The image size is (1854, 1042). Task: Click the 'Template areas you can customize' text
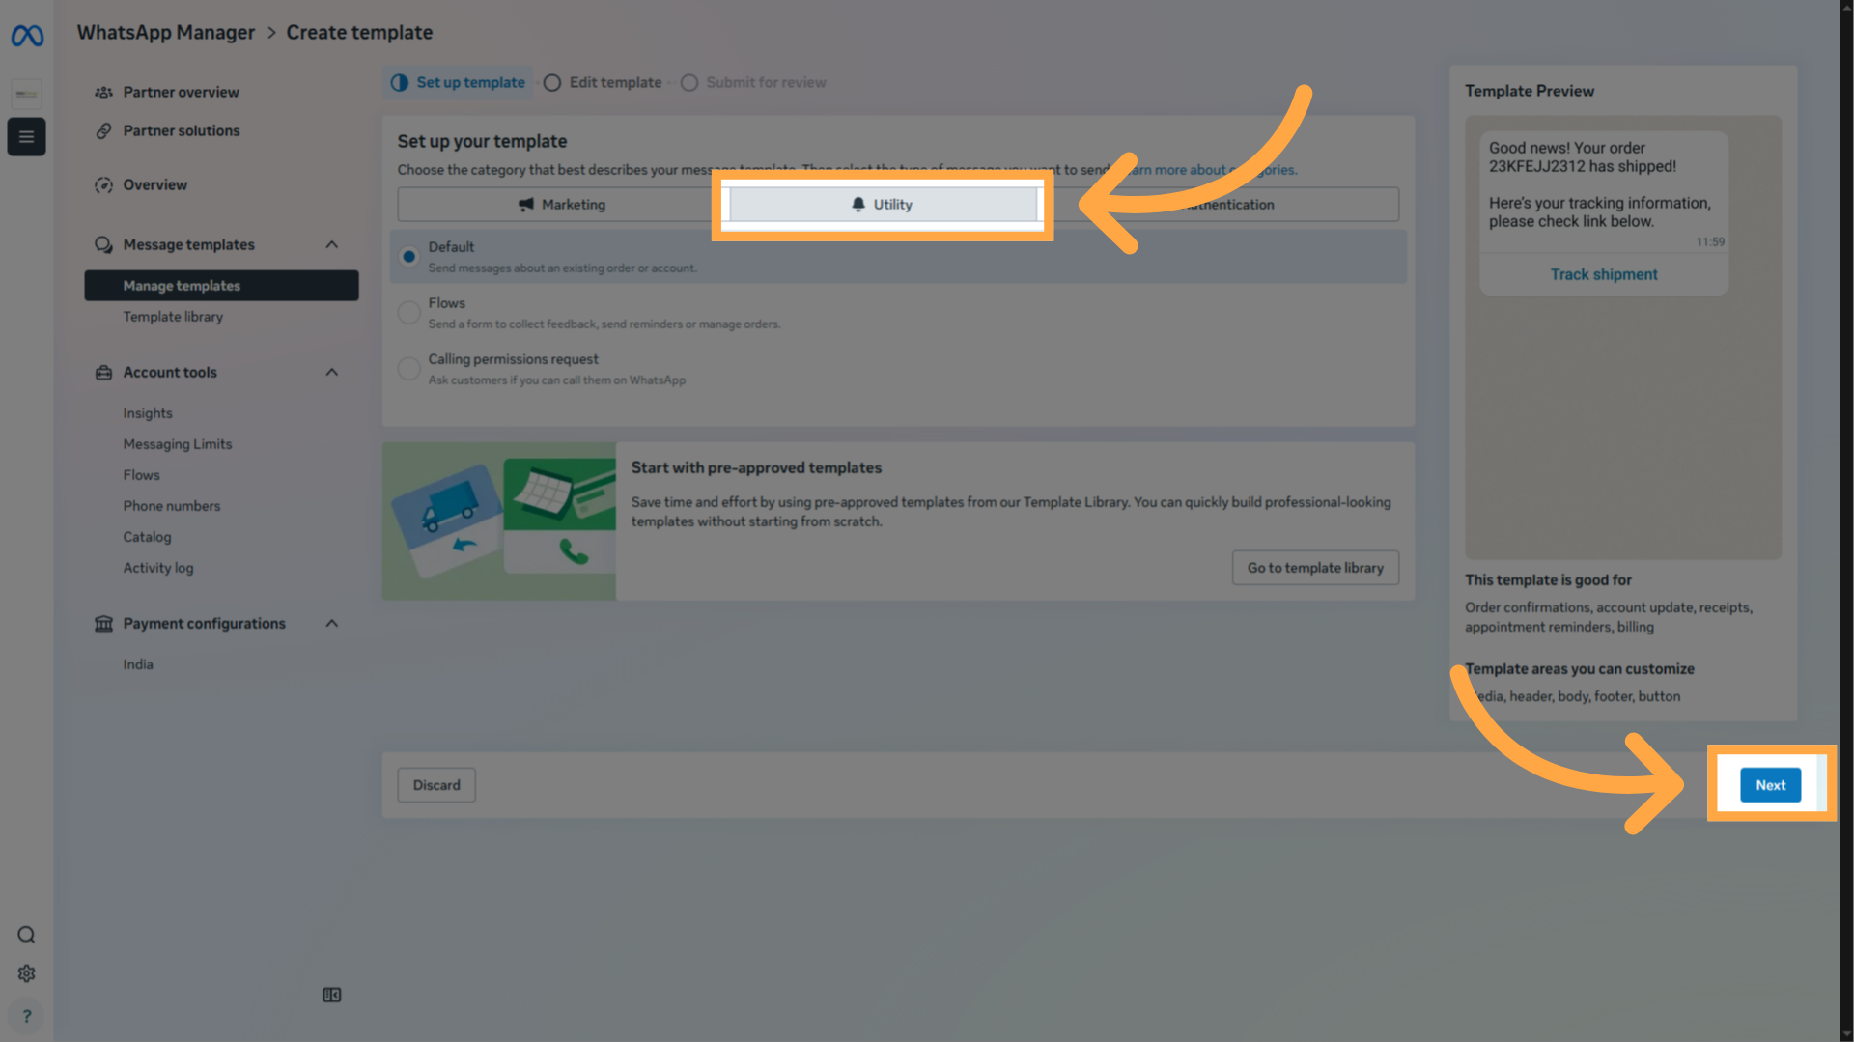coord(1580,669)
